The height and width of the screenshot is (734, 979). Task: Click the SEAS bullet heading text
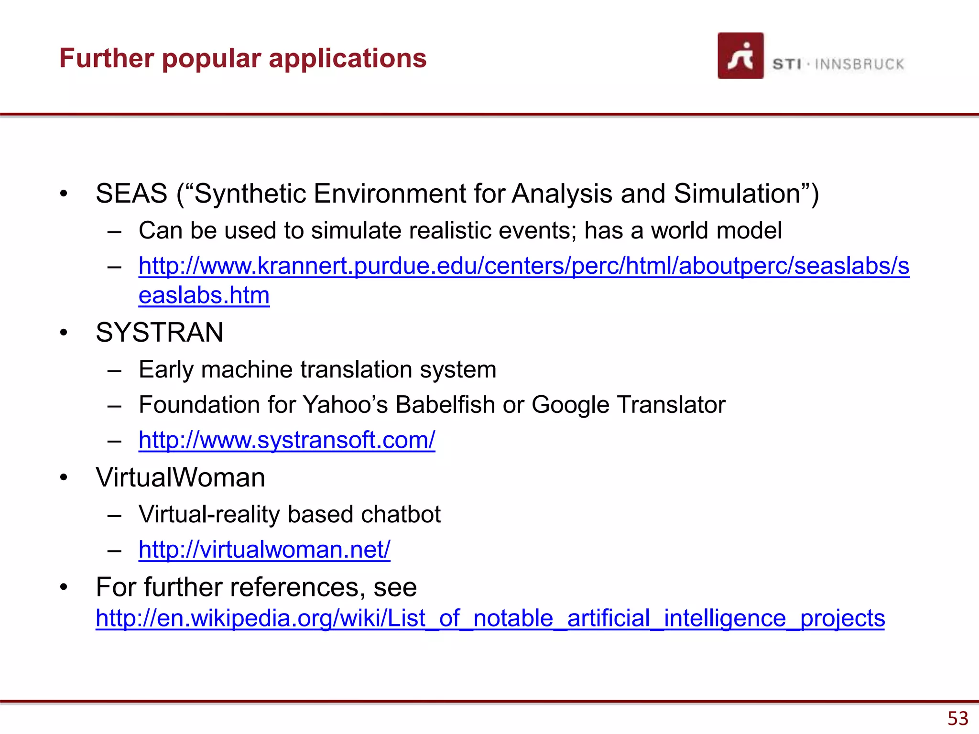pos(457,194)
